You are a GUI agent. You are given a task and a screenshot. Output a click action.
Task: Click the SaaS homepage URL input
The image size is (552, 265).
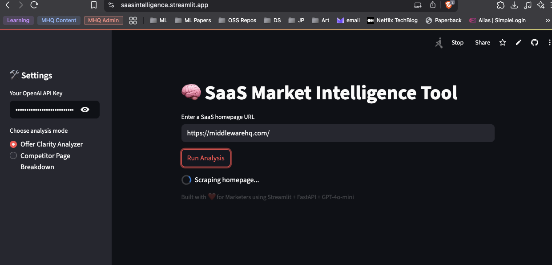click(338, 133)
